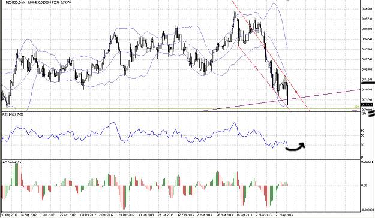Screen dimensions: 375x218
Task: Select the 30 Aug 2012 date label
Action: [x=9, y=215]
